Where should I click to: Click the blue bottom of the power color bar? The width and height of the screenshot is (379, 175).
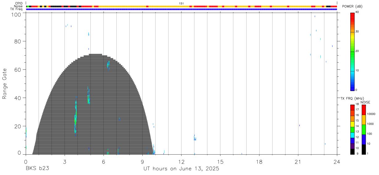click(x=352, y=87)
